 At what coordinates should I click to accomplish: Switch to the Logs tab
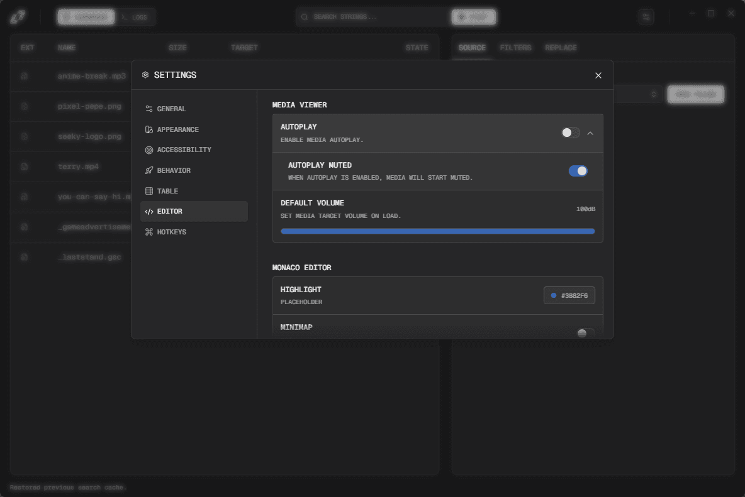135,17
